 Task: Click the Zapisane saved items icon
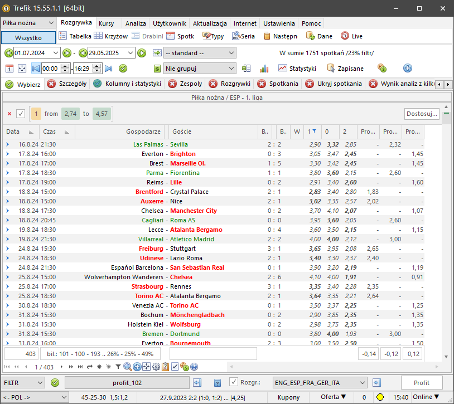coord(345,69)
